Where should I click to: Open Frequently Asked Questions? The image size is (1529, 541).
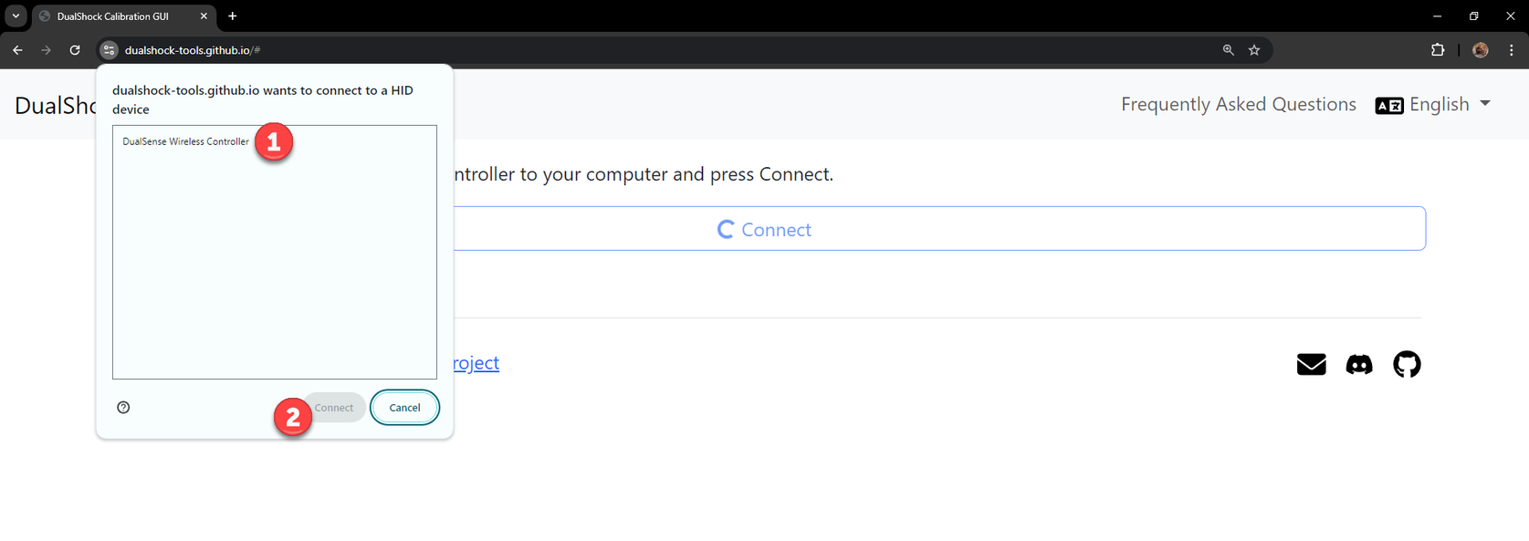[x=1238, y=105]
